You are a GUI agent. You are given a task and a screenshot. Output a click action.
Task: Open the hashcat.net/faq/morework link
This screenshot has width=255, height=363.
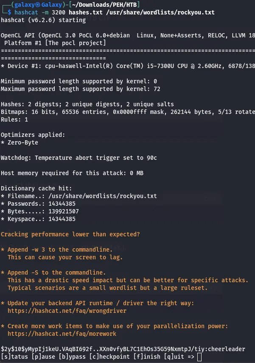[62, 334]
